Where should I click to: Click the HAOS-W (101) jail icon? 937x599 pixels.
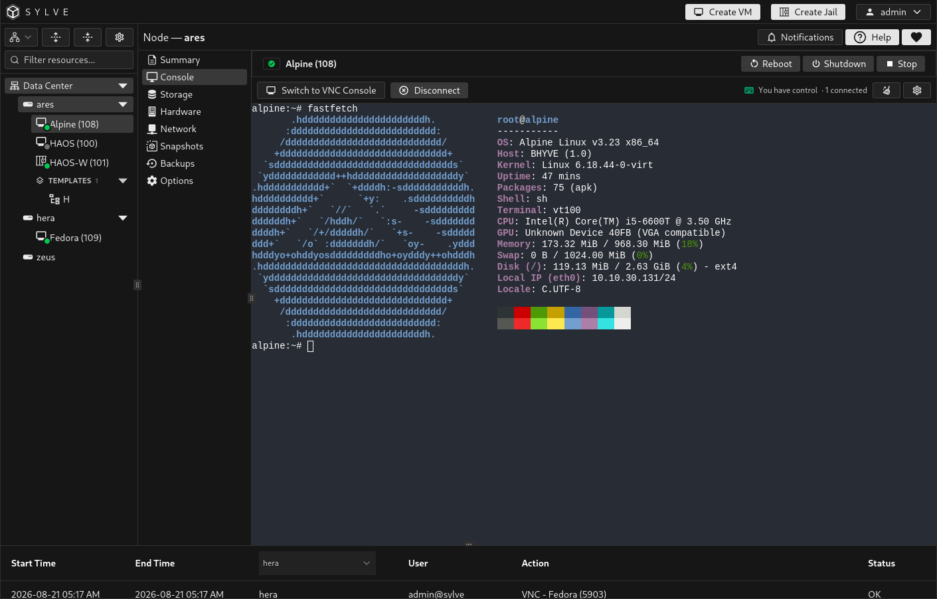coord(42,161)
